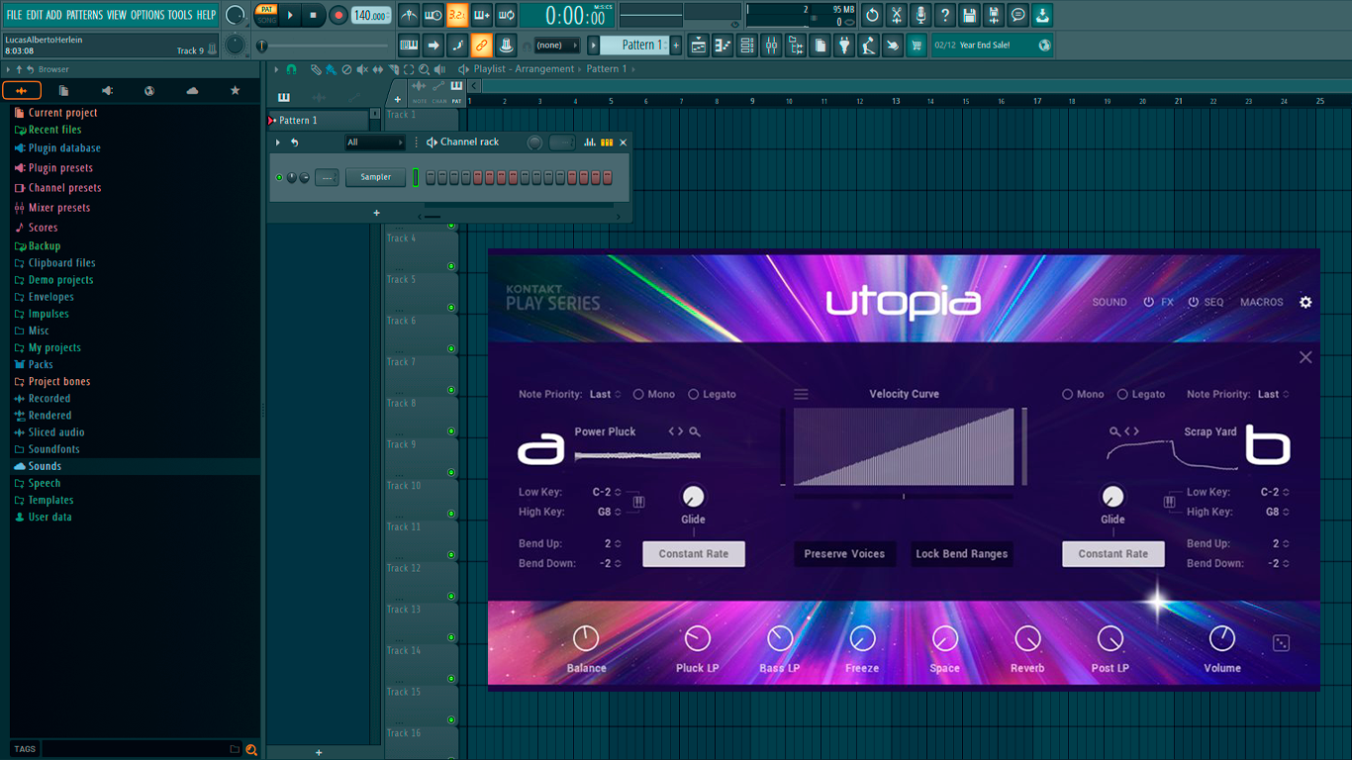Screen dimensions: 1352x760
Task: Click the tempo 140.000 field
Action: pos(371,15)
